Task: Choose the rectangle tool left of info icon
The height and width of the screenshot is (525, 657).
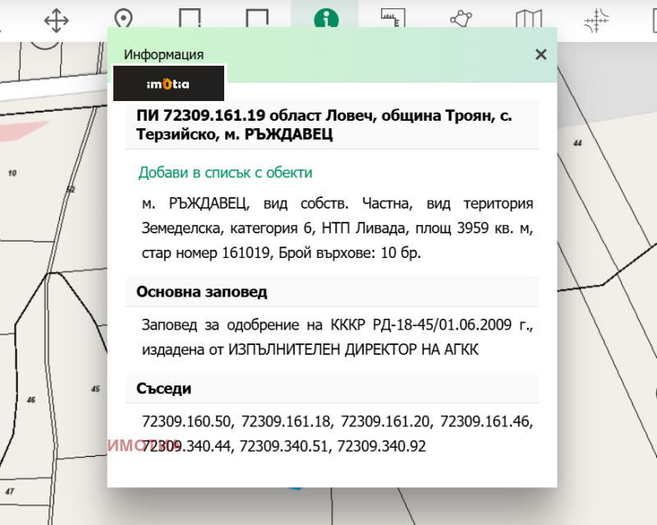Action: coord(257,20)
